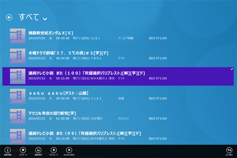Viewport: 237px width, 158px height.
Task: Click the saku saku【ゲスト:山猿】 title
Action: click(x=59, y=93)
